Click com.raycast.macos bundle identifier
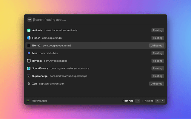191x119 pixels. point(56,61)
